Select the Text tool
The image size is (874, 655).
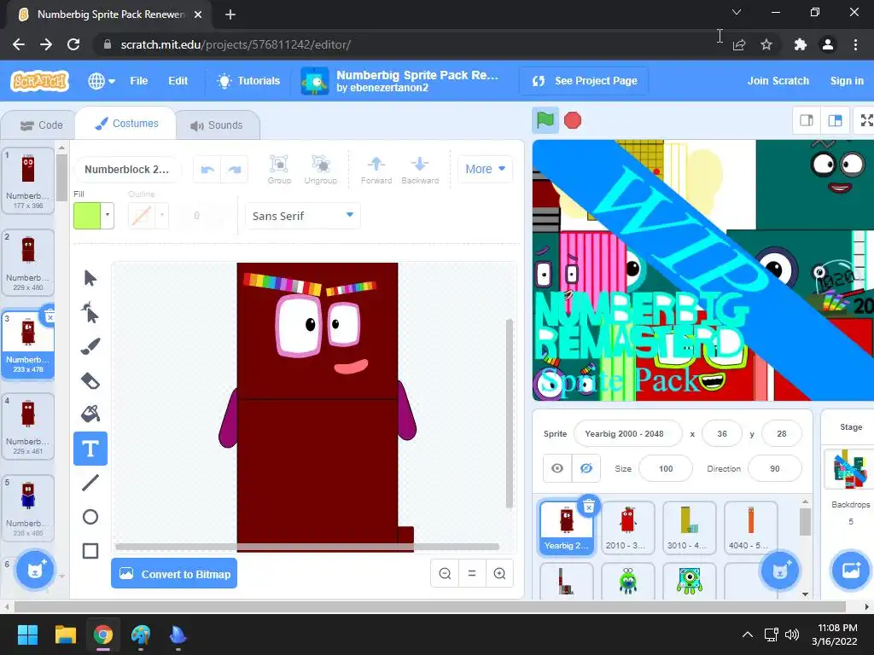click(90, 449)
